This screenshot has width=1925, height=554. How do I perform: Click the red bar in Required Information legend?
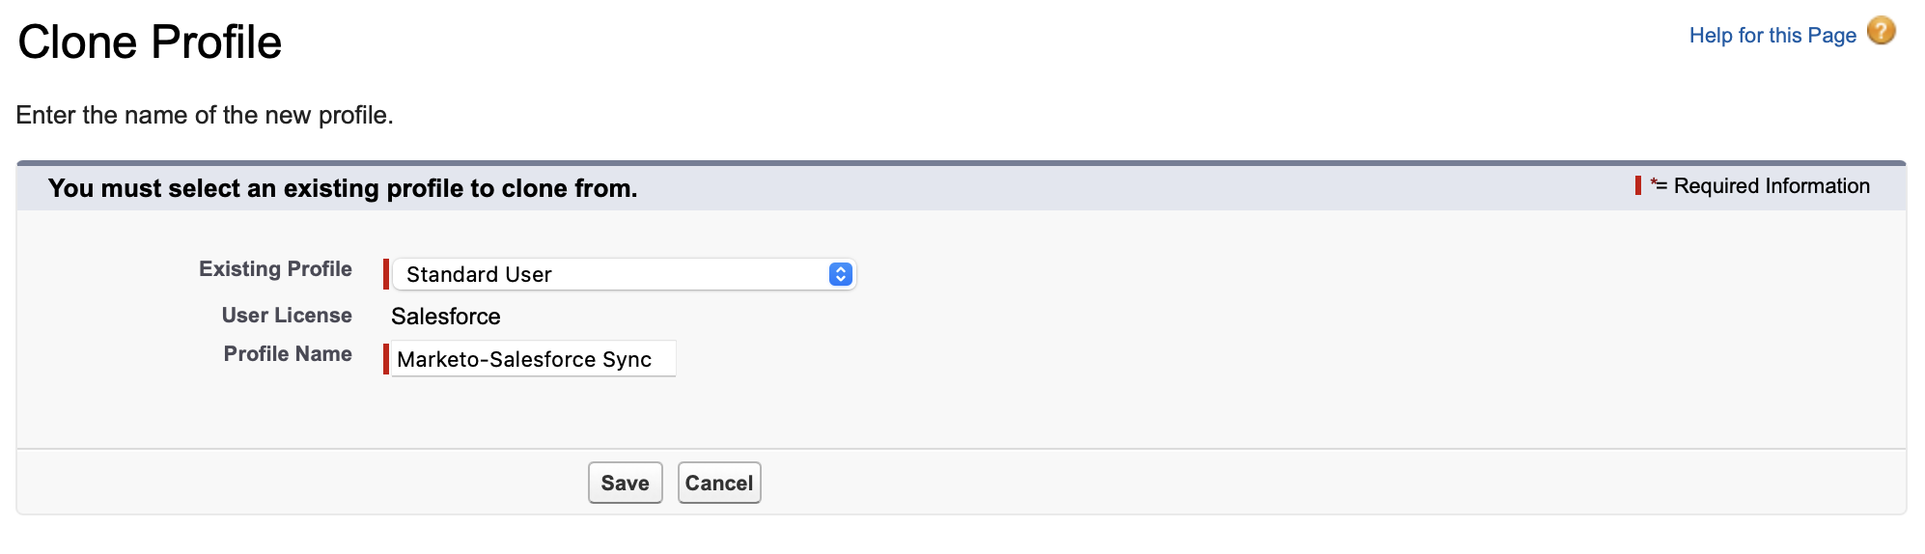coord(1638,185)
